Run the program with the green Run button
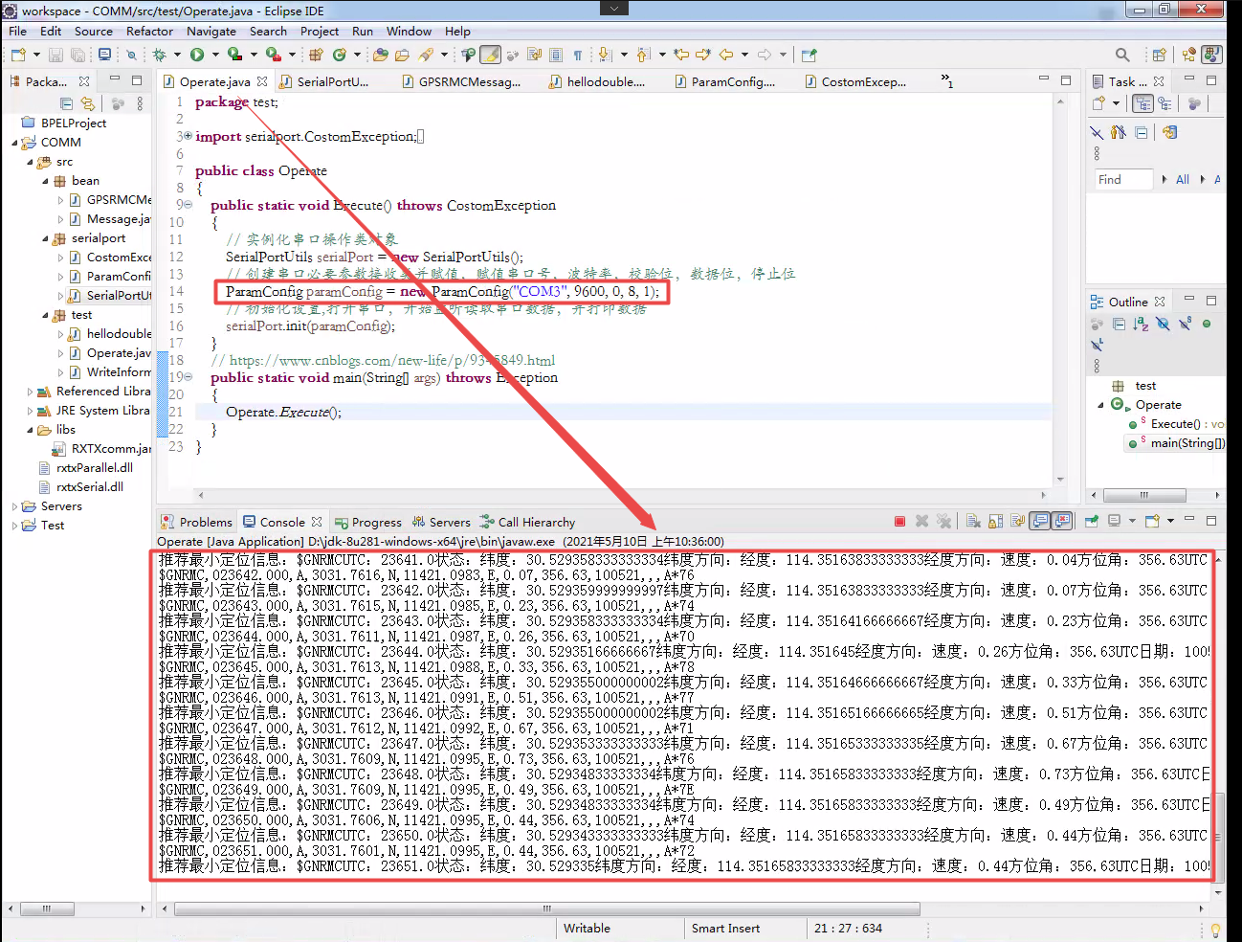Viewport: 1242px width, 942px height. (x=197, y=55)
